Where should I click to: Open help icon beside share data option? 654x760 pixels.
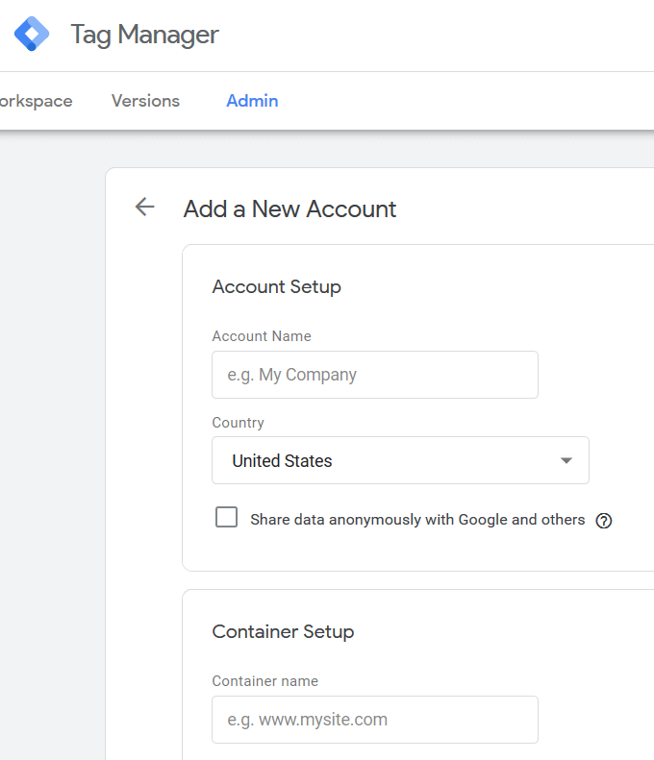coord(604,521)
